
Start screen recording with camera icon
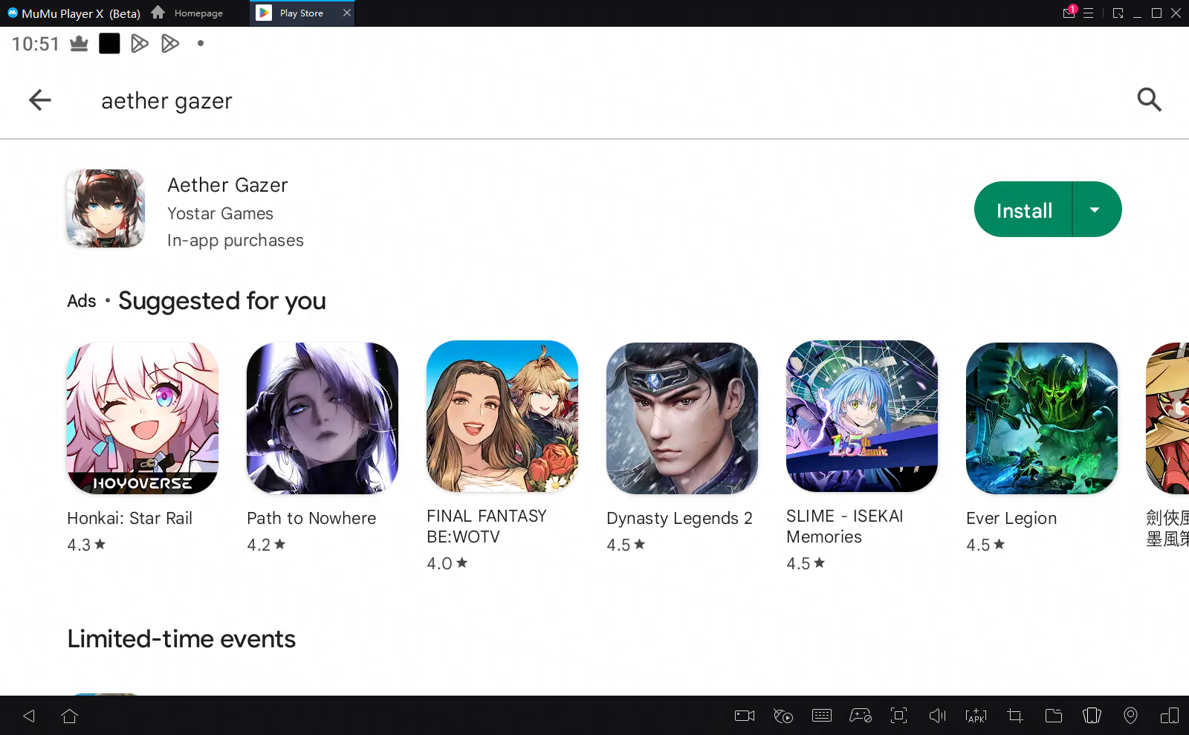click(745, 716)
